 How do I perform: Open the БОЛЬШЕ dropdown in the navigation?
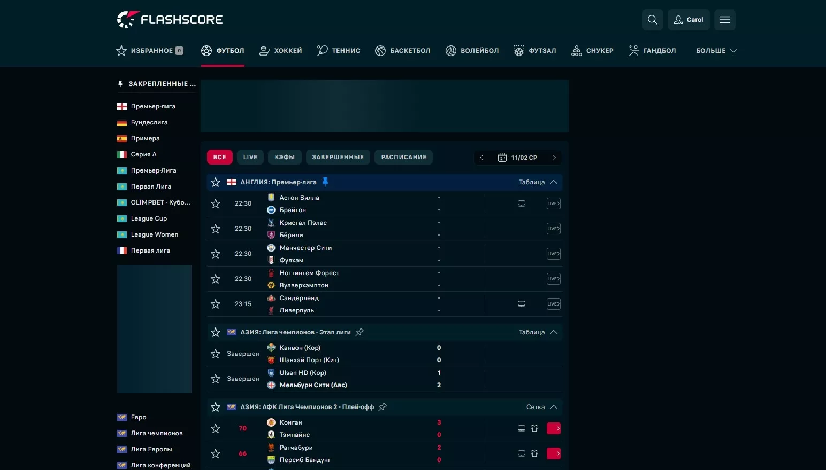(716, 51)
